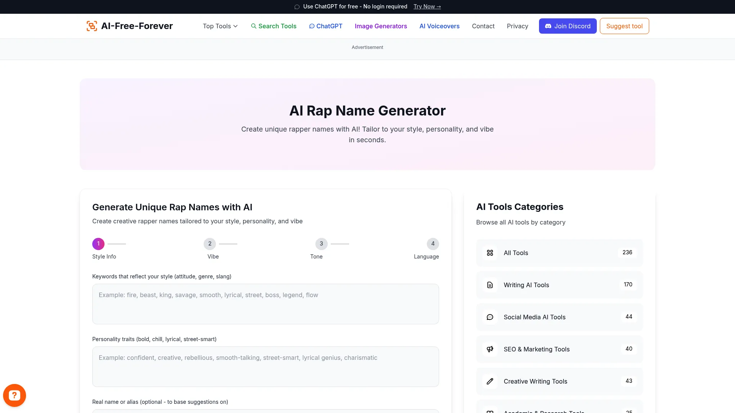Select step 4 Language in the stepper
This screenshot has height=413, width=735.
coord(433,244)
